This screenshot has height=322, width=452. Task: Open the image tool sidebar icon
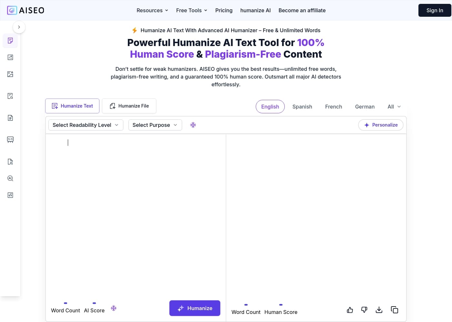point(10,74)
